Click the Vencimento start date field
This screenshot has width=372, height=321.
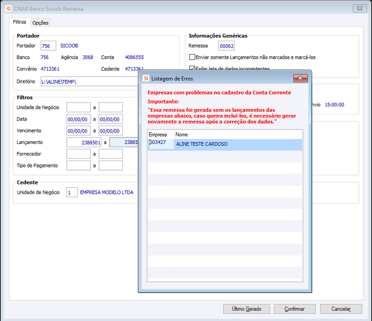pyautogui.click(x=79, y=131)
